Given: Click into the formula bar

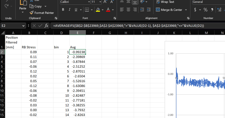Looking at the screenshot, I should click(x=138, y=26).
